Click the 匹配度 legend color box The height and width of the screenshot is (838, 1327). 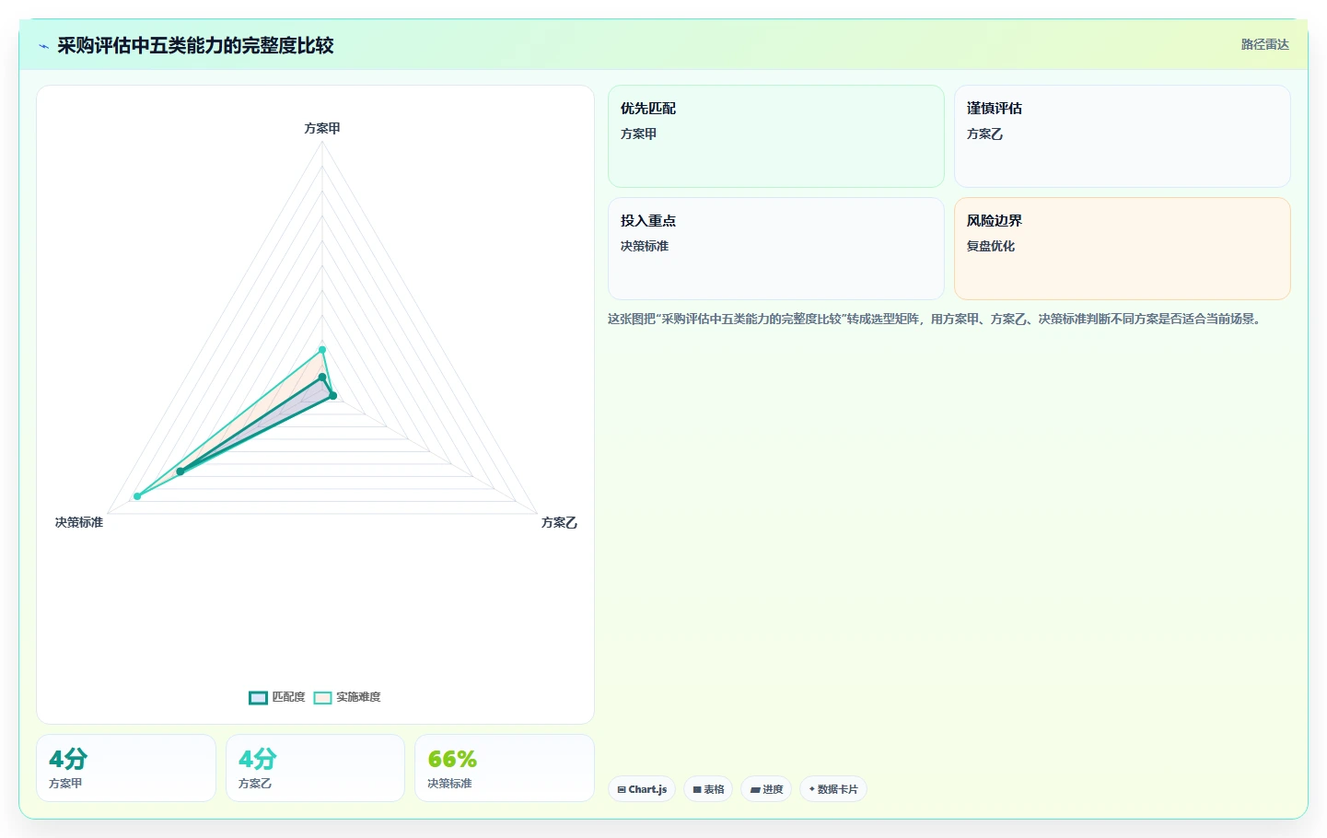[x=258, y=697]
